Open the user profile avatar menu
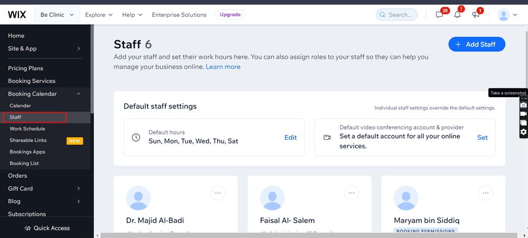Screen dimensions: 528x238 (x=507, y=15)
